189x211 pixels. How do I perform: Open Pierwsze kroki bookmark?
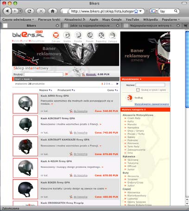49,19
